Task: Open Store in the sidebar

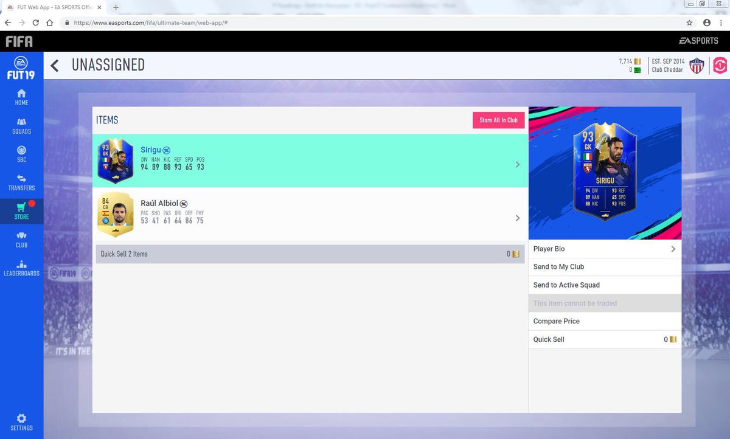Action: tap(21, 211)
